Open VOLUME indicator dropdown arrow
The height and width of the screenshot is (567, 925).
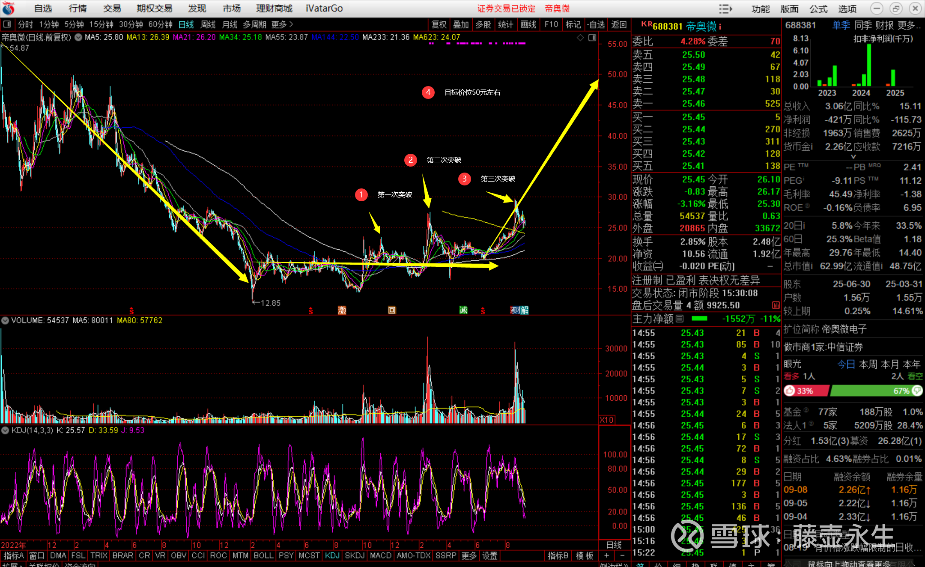[6, 320]
